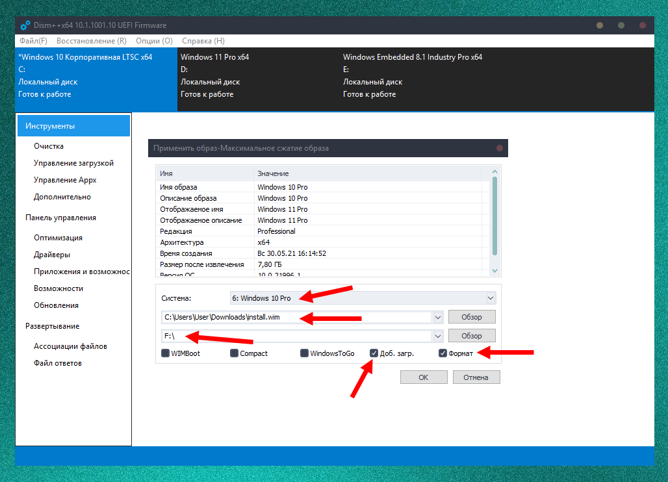Open Драйверы in sidebar
The image size is (668, 482).
(52, 255)
